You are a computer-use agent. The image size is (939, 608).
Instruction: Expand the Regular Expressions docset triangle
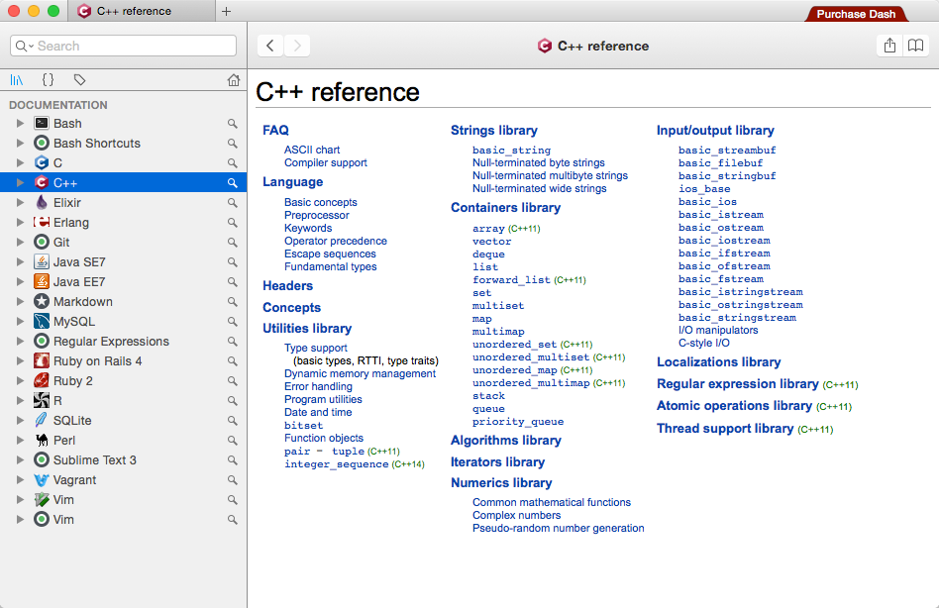pos(21,341)
